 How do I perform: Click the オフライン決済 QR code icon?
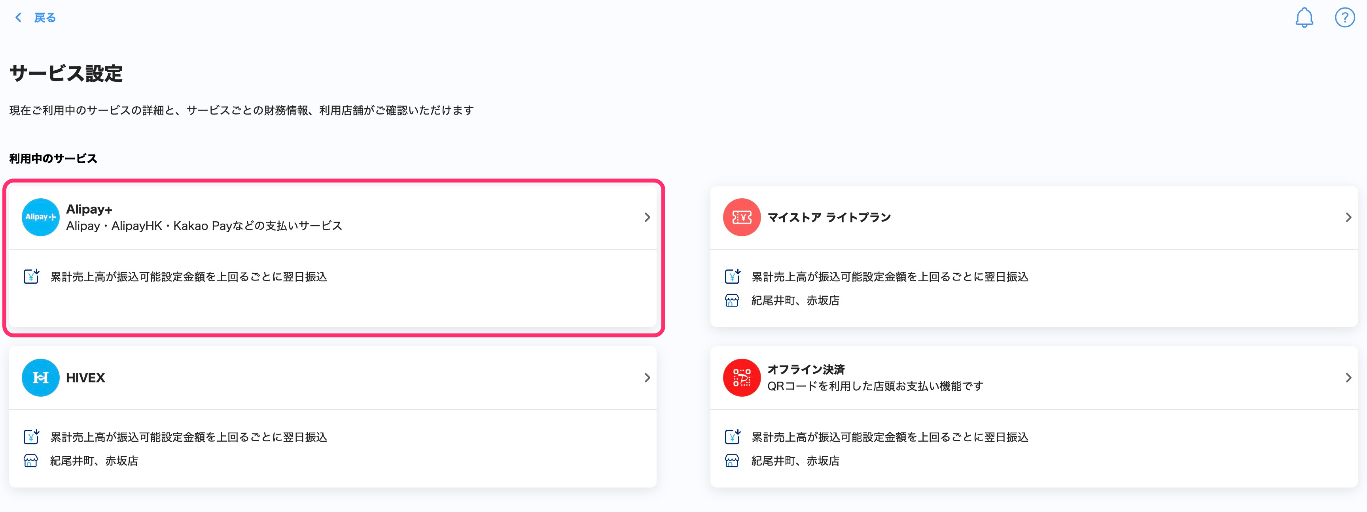741,377
